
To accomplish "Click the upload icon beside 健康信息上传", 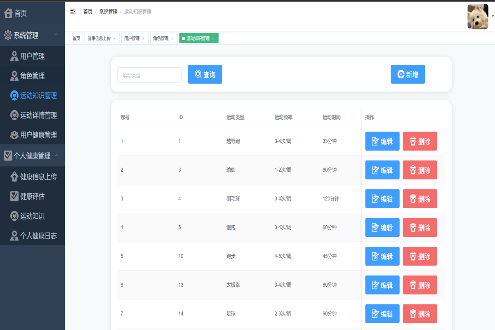I will click(x=14, y=177).
